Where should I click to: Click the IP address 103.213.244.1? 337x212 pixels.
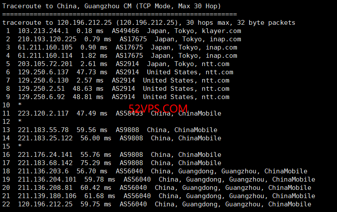[x=43, y=31]
